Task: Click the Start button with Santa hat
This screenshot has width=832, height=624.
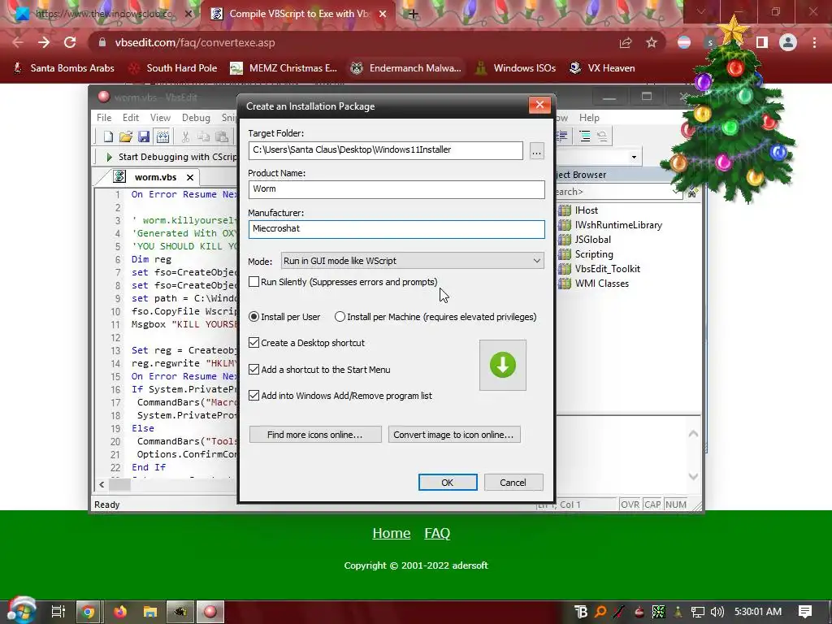Action: point(21,610)
